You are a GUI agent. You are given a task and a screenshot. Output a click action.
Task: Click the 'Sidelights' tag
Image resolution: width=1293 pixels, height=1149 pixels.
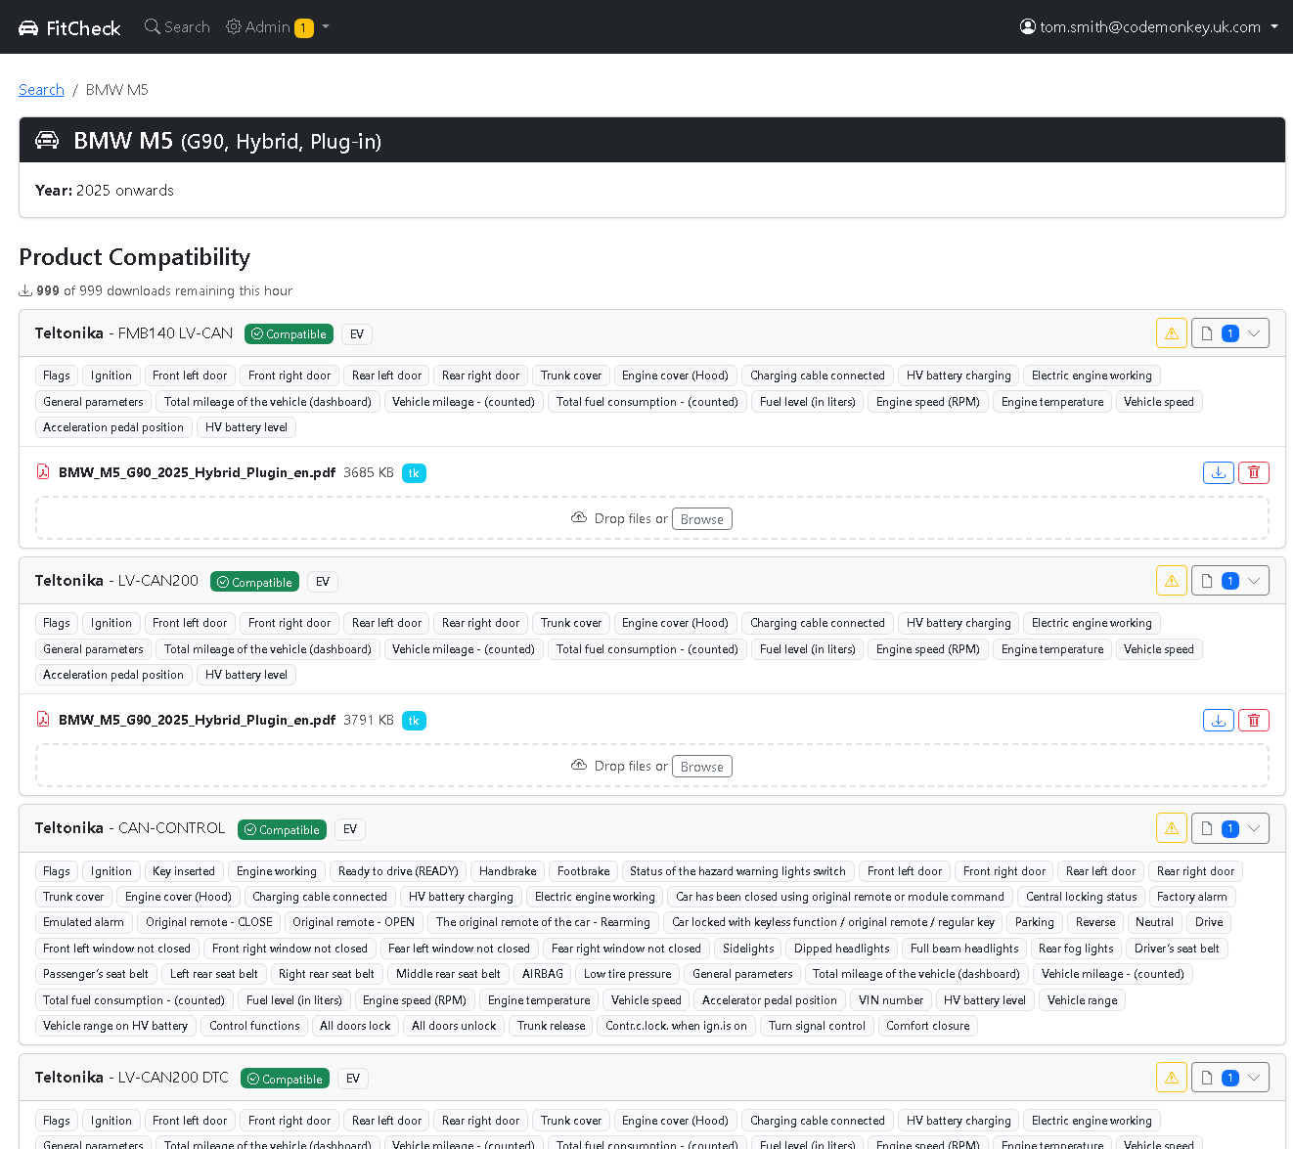(x=748, y=949)
